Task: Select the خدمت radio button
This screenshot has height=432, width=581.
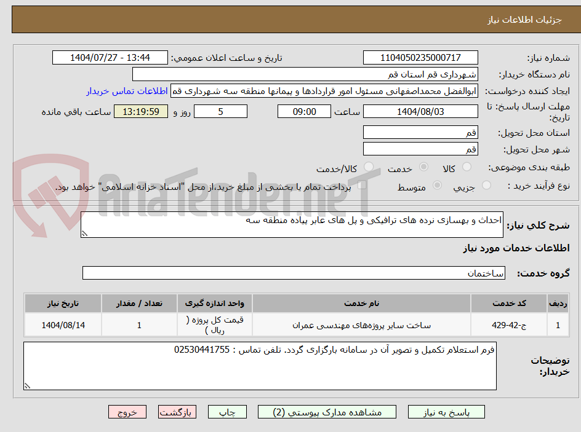Action: pyautogui.click(x=423, y=167)
